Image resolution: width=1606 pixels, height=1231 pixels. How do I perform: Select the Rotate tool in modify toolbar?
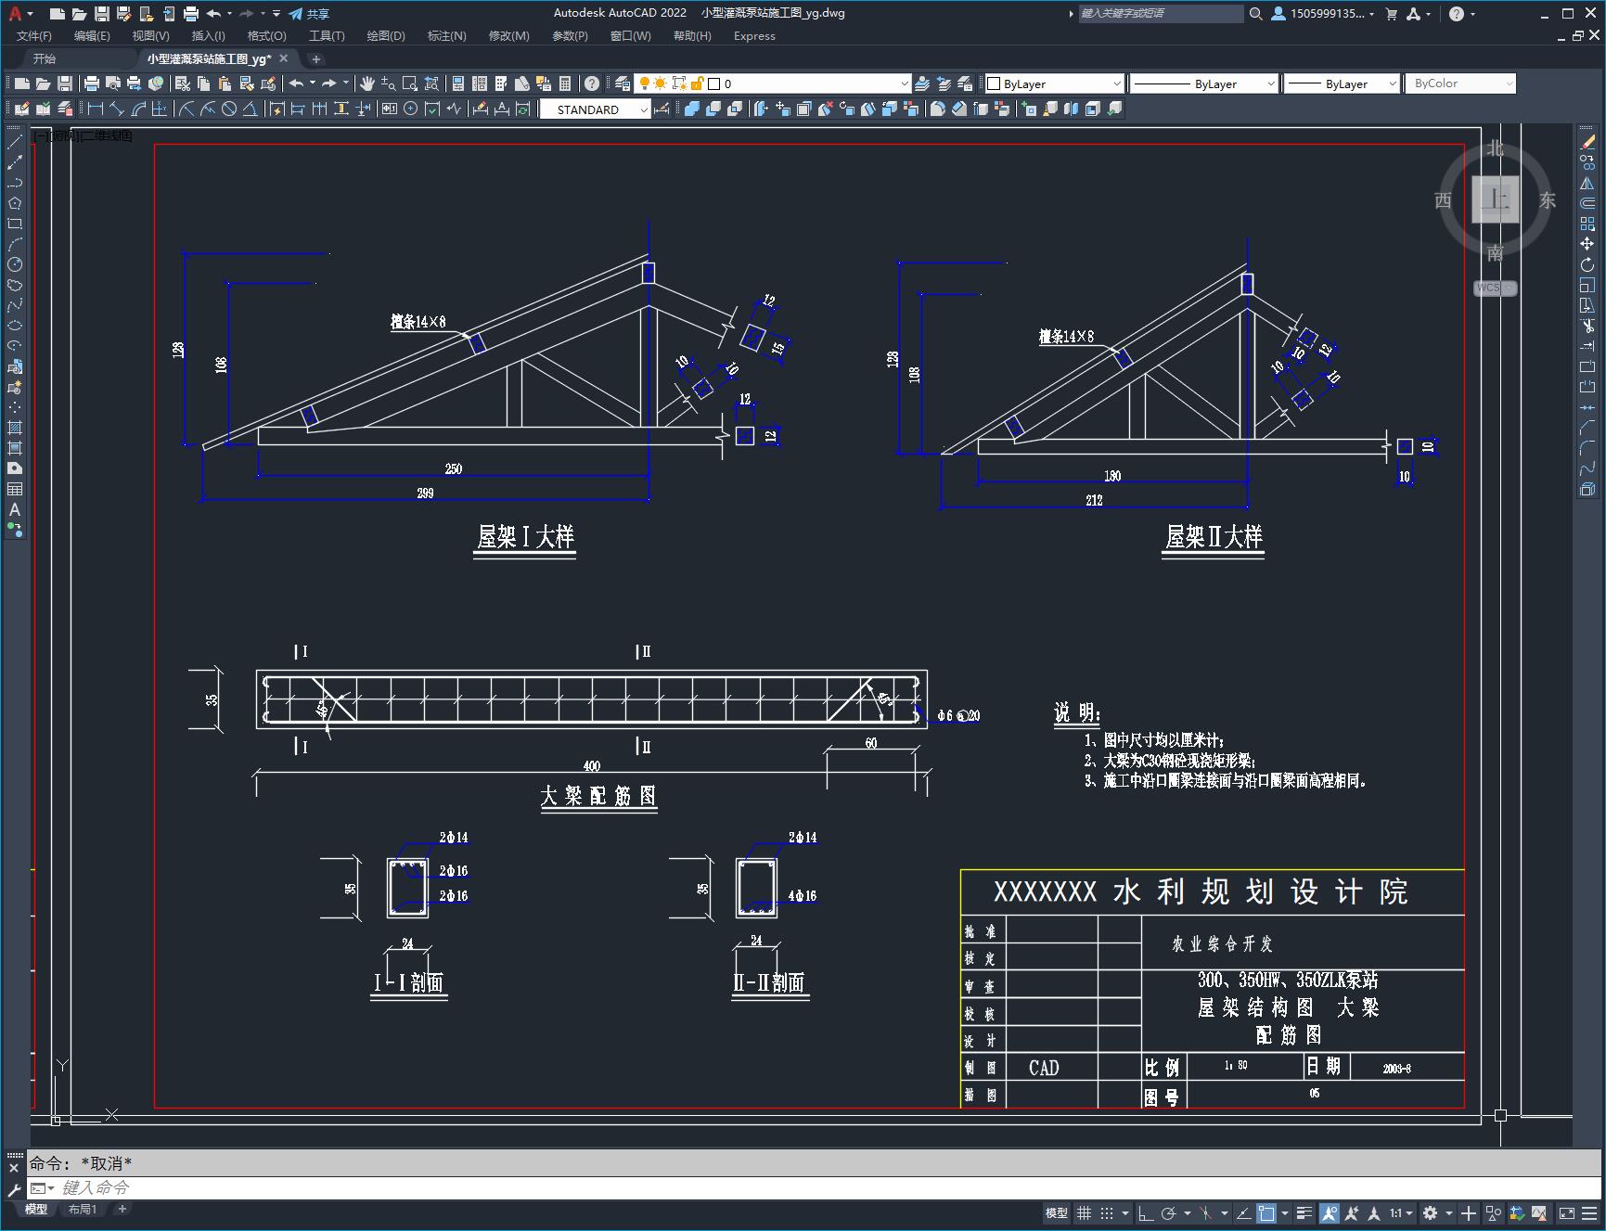(x=1587, y=264)
